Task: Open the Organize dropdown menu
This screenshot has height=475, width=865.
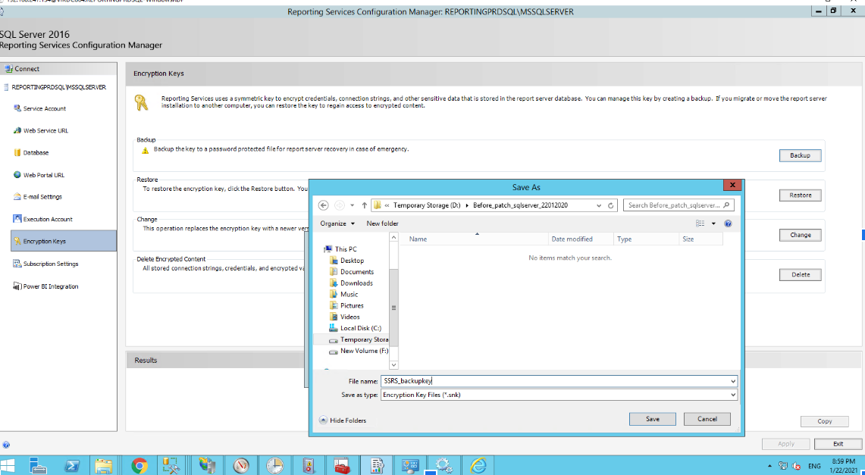Action: [337, 223]
